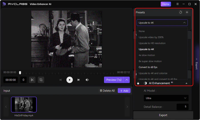This screenshot has height=120, width=200.
Task: Click the Detail Balance value field
Action: pyautogui.click(x=182, y=107)
